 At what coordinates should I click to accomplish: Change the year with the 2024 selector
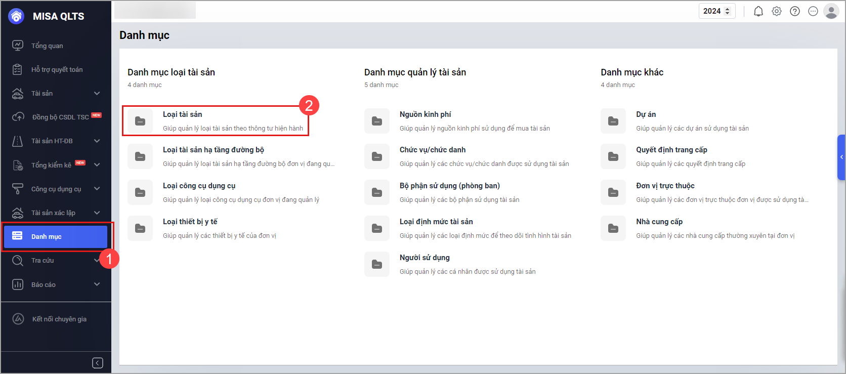coord(717,11)
